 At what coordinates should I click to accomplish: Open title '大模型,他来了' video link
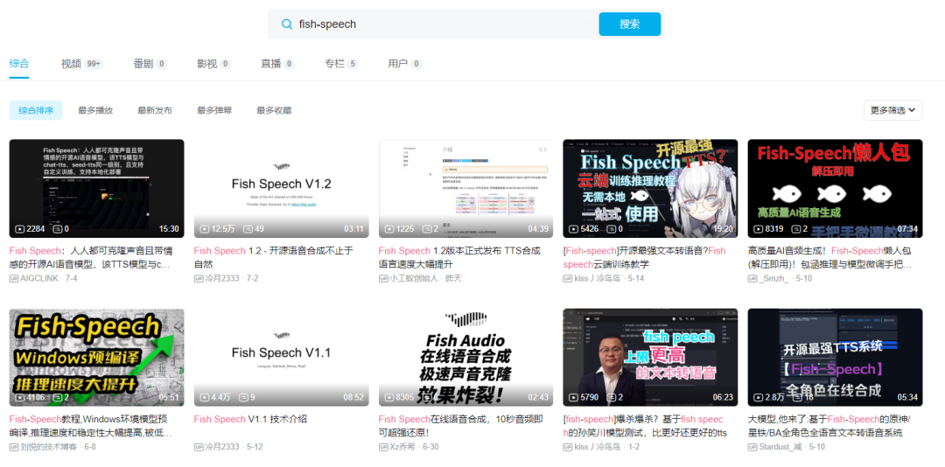point(829,426)
